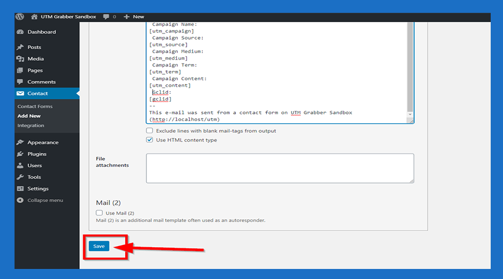Click inside the File attachments text area

point(279,168)
